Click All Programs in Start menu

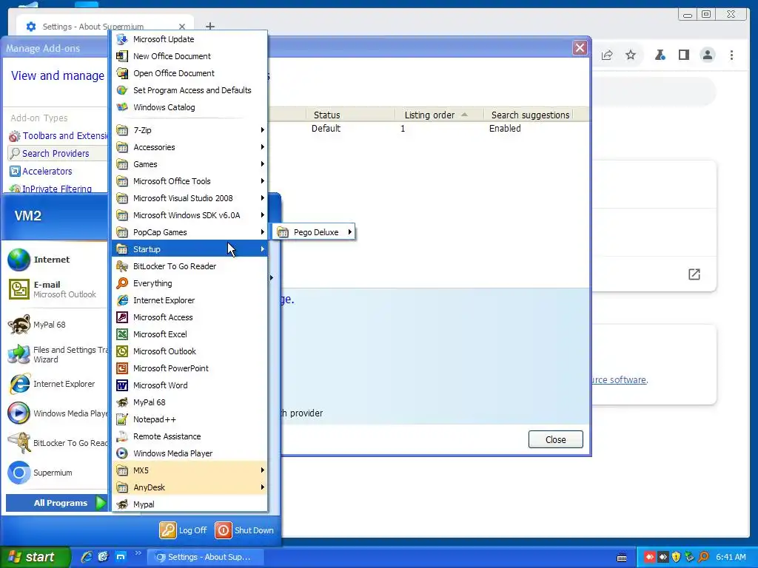[56, 503]
